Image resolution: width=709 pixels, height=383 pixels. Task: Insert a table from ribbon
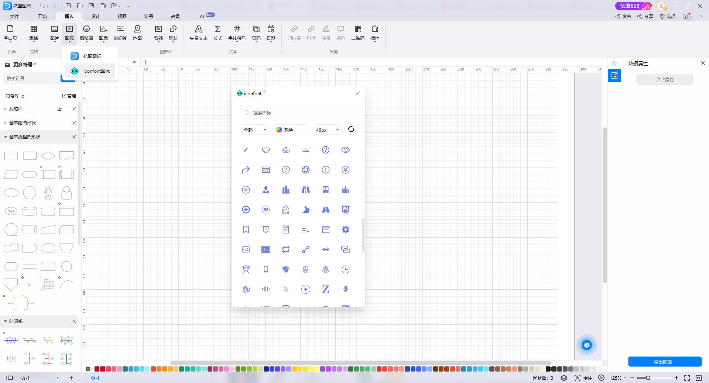(x=34, y=33)
